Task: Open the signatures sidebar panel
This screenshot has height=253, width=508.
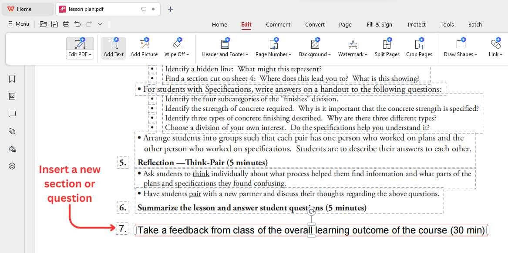Action: click(x=12, y=149)
